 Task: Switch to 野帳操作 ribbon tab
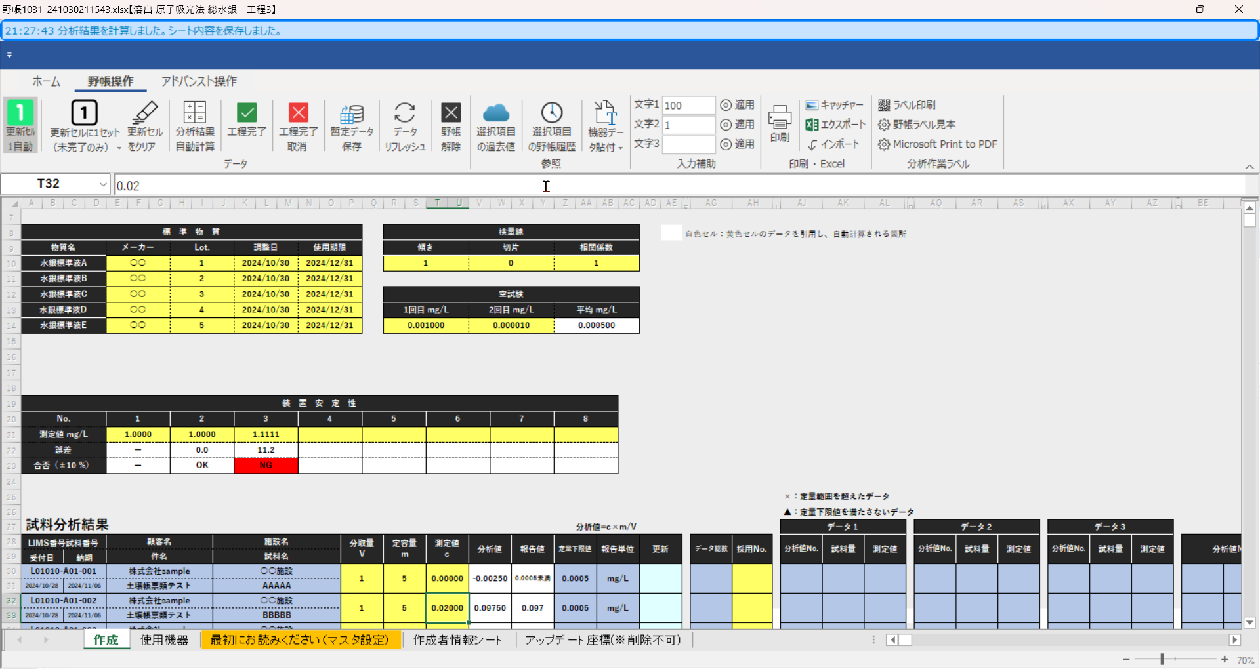(x=110, y=81)
